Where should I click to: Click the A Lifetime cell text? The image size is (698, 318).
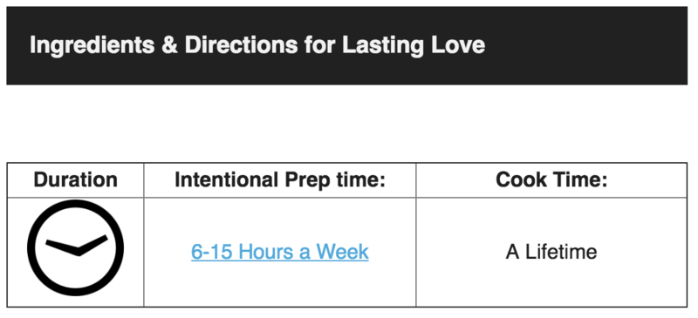point(551,252)
